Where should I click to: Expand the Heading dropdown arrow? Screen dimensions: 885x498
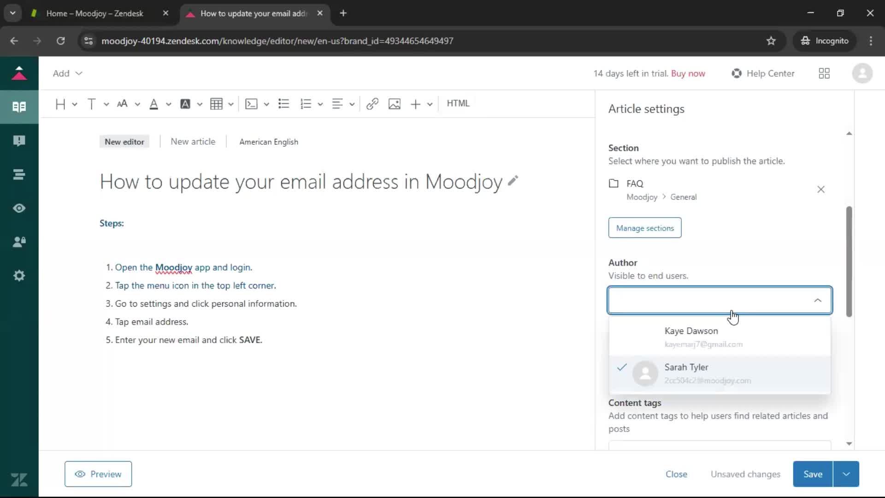point(75,105)
